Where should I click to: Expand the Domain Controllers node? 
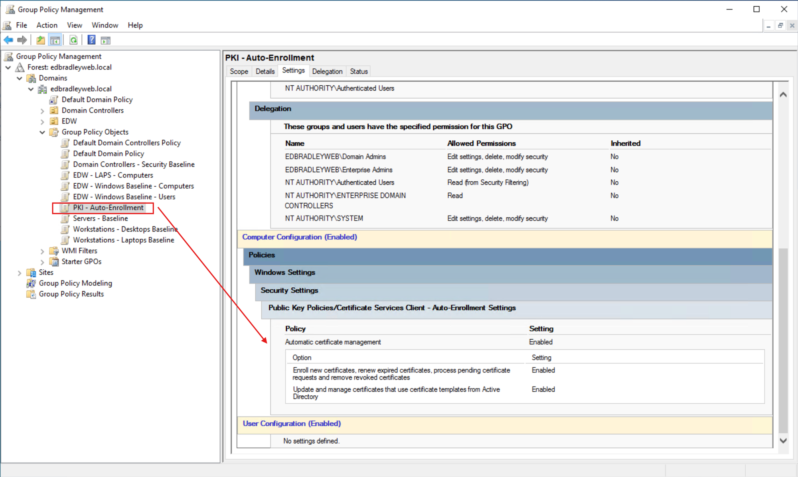pos(43,110)
